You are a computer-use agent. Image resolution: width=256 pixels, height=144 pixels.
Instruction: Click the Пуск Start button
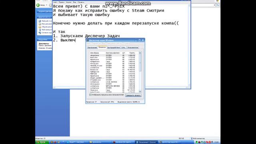pos(42,142)
